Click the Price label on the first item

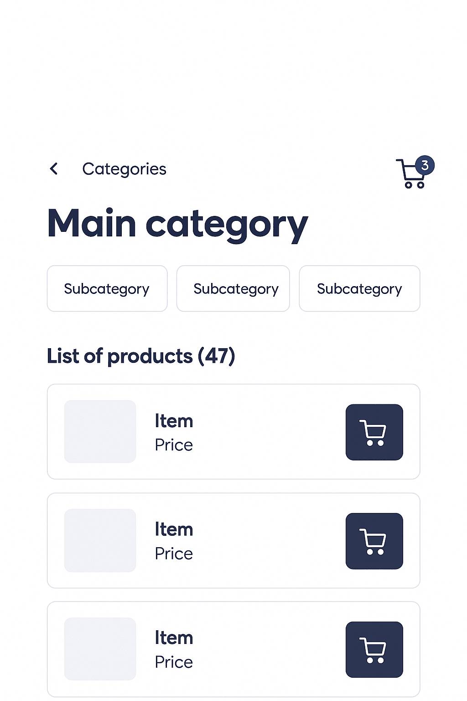pyautogui.click(x=174, y=445)
